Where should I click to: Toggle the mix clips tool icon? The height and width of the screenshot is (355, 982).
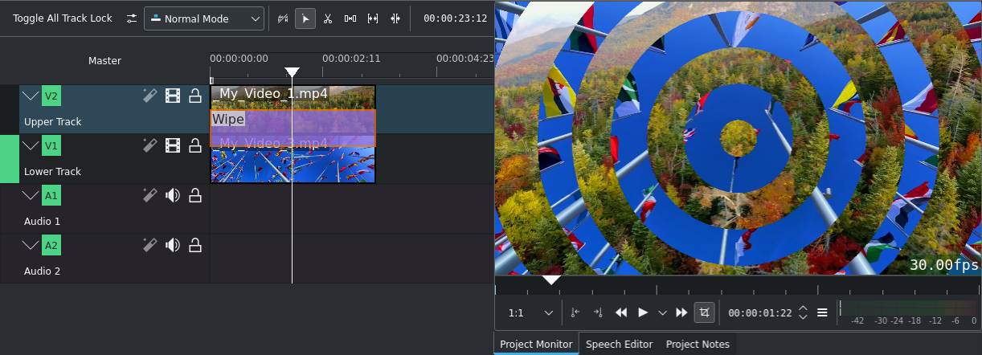pos(282,18)
